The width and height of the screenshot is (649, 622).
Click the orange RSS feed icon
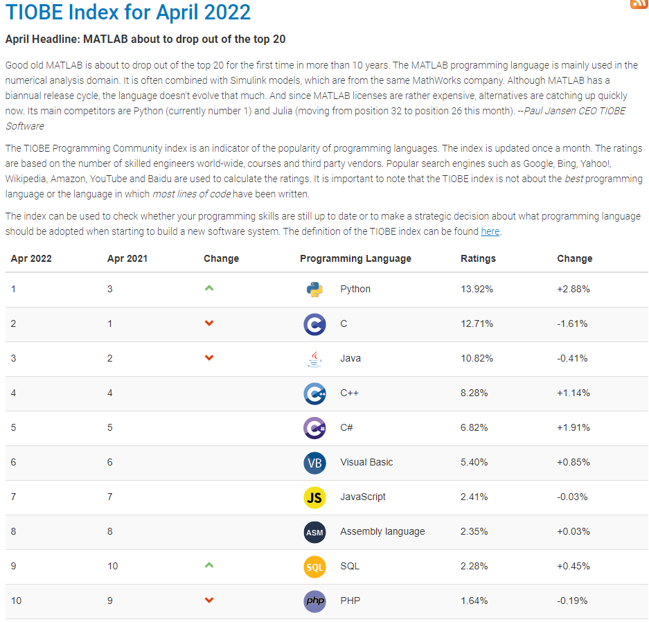click(639, 3)
